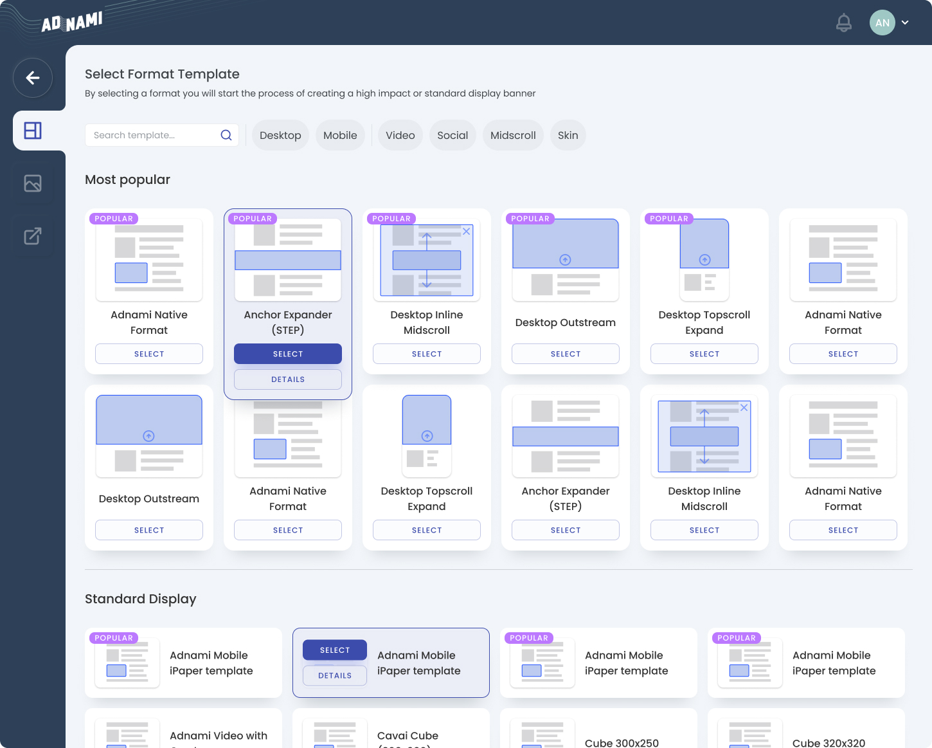Open the Adnami Video with template card
This screenshot has width=932, height=748.
(183, 729)
